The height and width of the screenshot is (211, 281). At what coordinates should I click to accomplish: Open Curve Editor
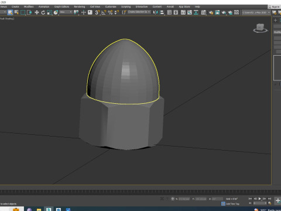point(190,12)
